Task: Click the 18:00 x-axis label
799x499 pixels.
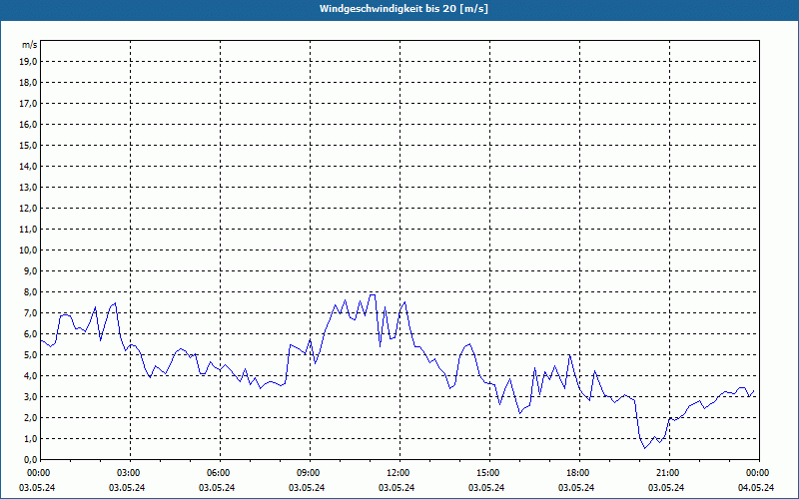Action: coord(580,473)
